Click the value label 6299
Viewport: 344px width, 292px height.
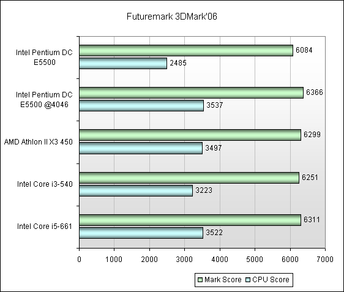click(312, 134)
